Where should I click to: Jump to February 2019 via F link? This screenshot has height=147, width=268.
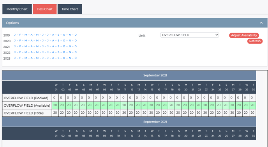(x=20, y=35)
